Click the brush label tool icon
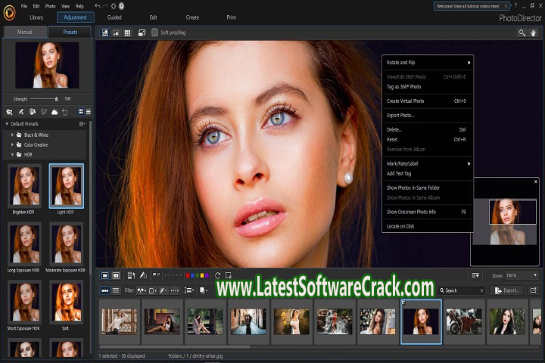 point(143,275)
